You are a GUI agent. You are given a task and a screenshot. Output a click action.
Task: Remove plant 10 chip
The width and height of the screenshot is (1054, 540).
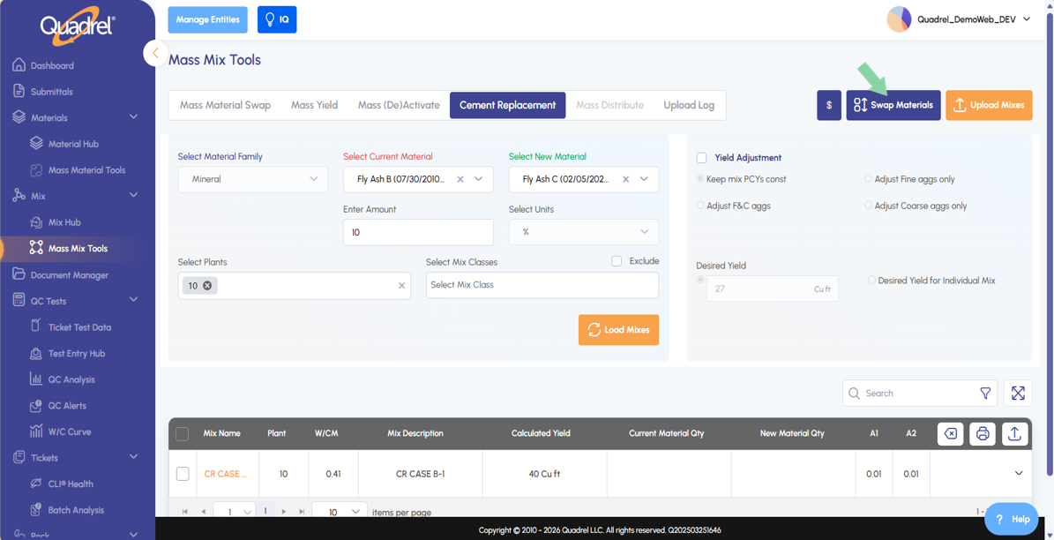click(x=207, y=286)
